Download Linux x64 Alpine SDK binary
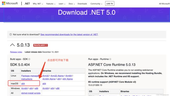This screenshot has height=96, width=170. point(67,79)
